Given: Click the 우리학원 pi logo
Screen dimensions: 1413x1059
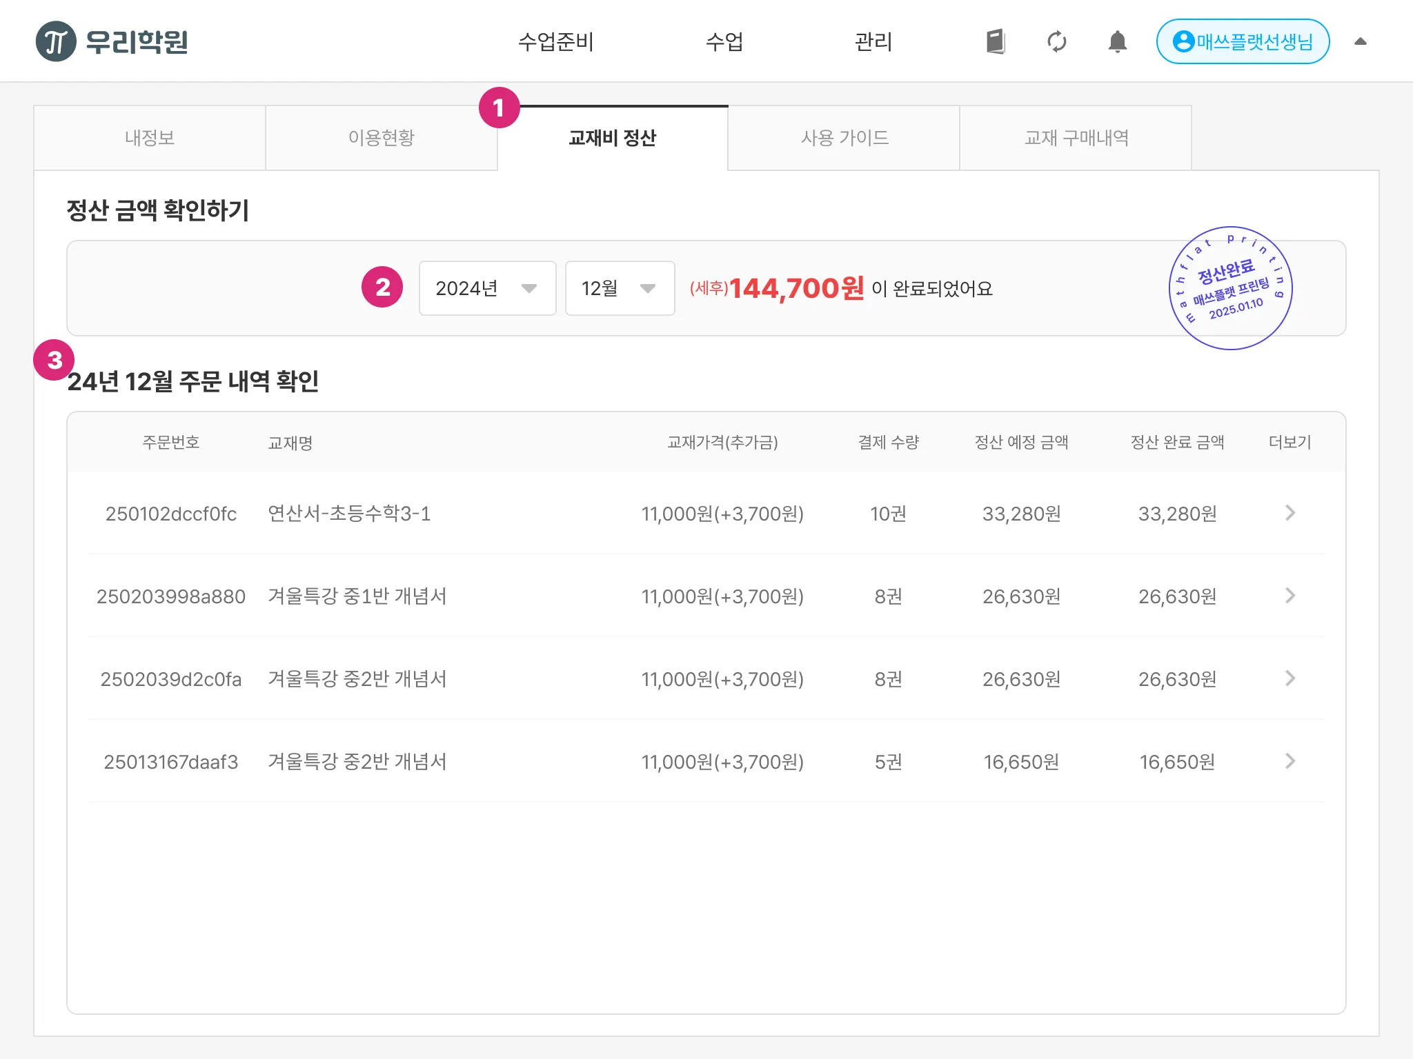Looking at the screenshot, I should click(x=56, y=41).
